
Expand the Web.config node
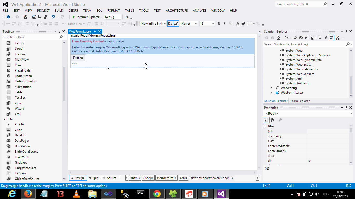tap(271, 88)
